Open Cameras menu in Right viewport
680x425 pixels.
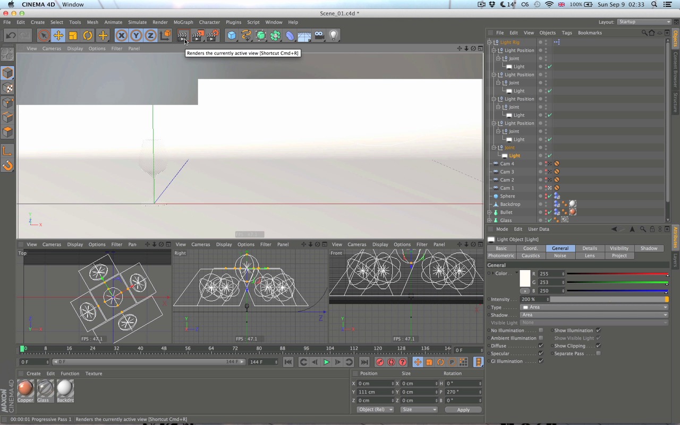(x=201, y=244)
